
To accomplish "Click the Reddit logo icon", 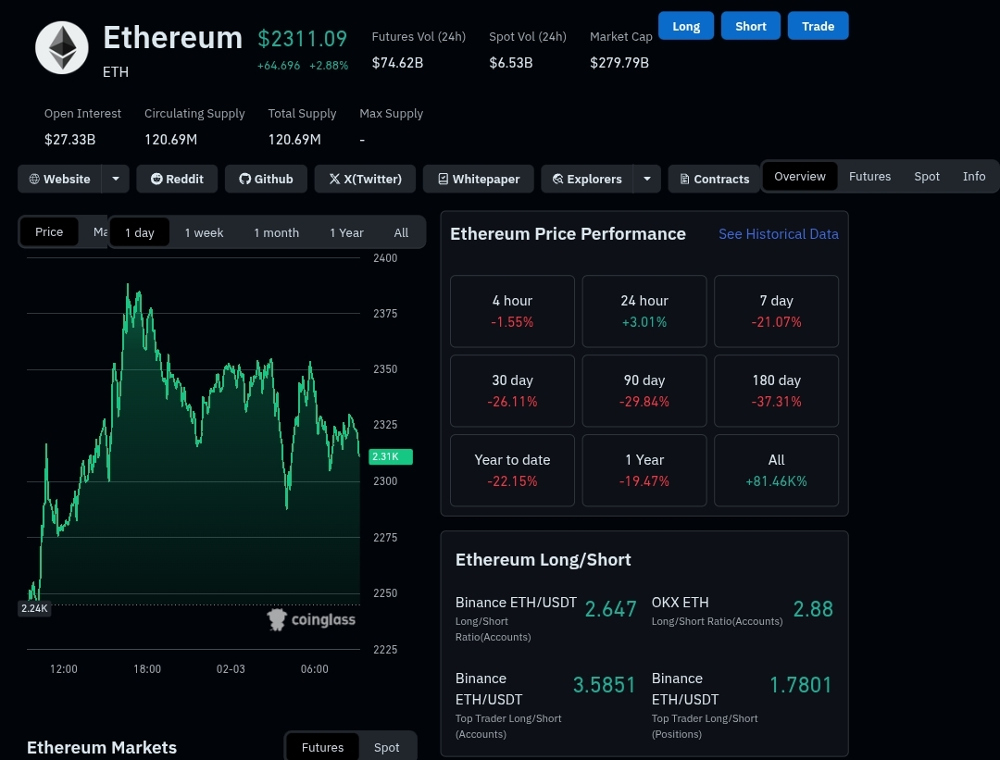I will pos(156,180).
